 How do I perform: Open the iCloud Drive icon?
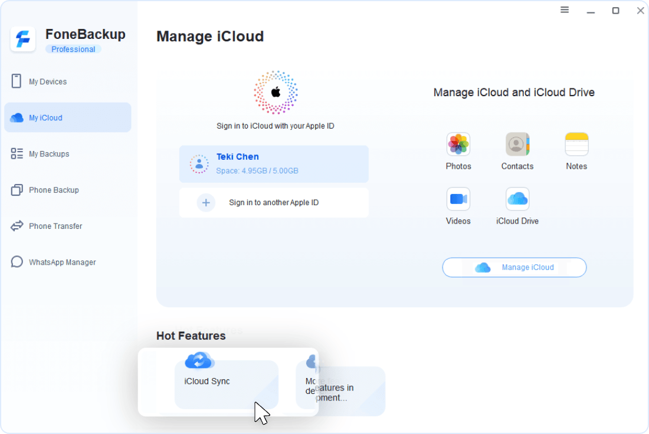[x=517, y=199]
